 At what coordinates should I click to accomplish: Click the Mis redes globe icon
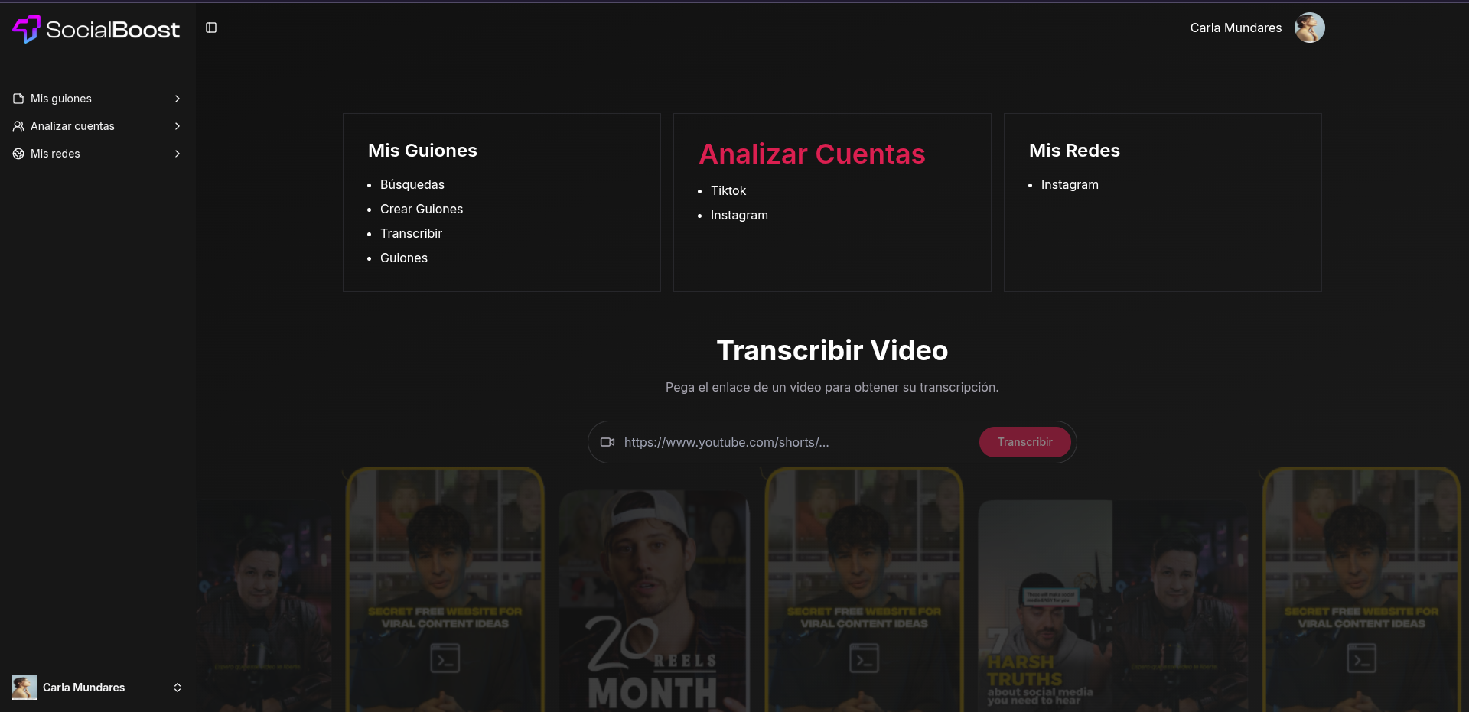[18, 154]
